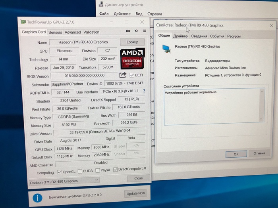This screenshot has height=208, width=278.
Task: Open the Действие menu in Device Manager
Action: [x=122, y=13]
